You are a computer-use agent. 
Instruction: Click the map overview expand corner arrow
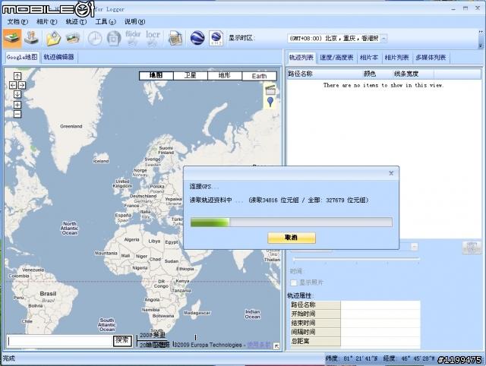click(276, 345)
